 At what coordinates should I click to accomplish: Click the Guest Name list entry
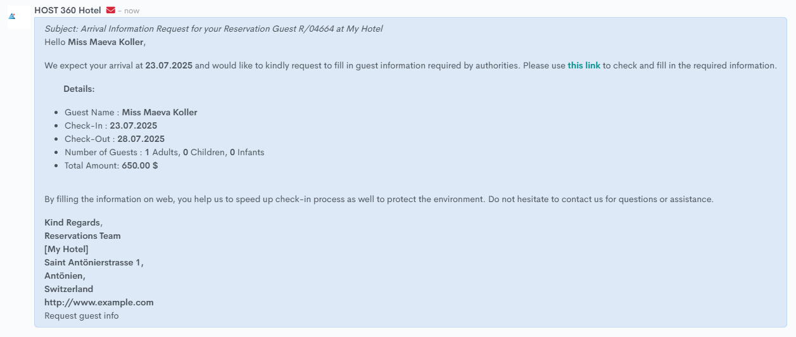pos(131,112)
